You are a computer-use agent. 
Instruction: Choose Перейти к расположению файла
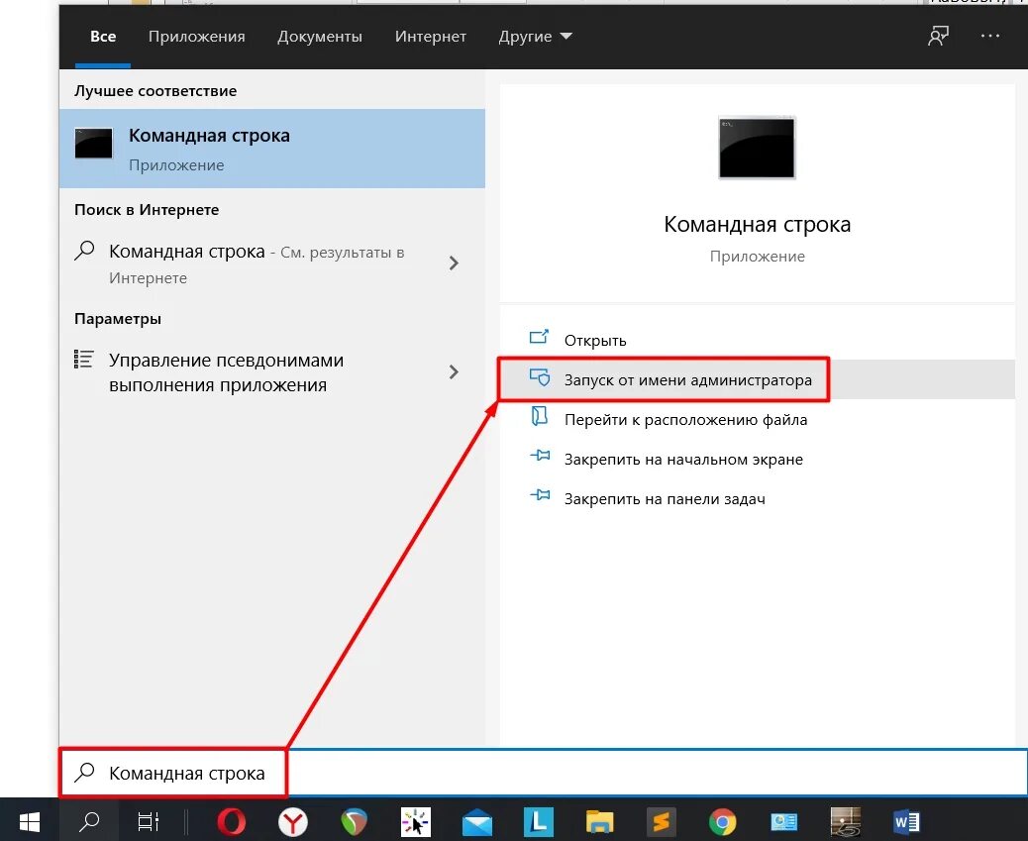click(758, 420)
